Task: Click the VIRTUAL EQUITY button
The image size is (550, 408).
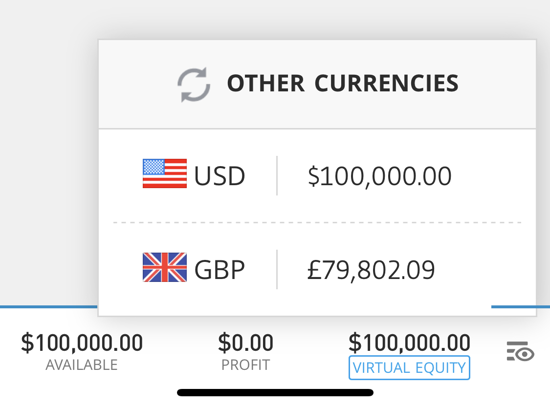Action: (x=409, y=368)
